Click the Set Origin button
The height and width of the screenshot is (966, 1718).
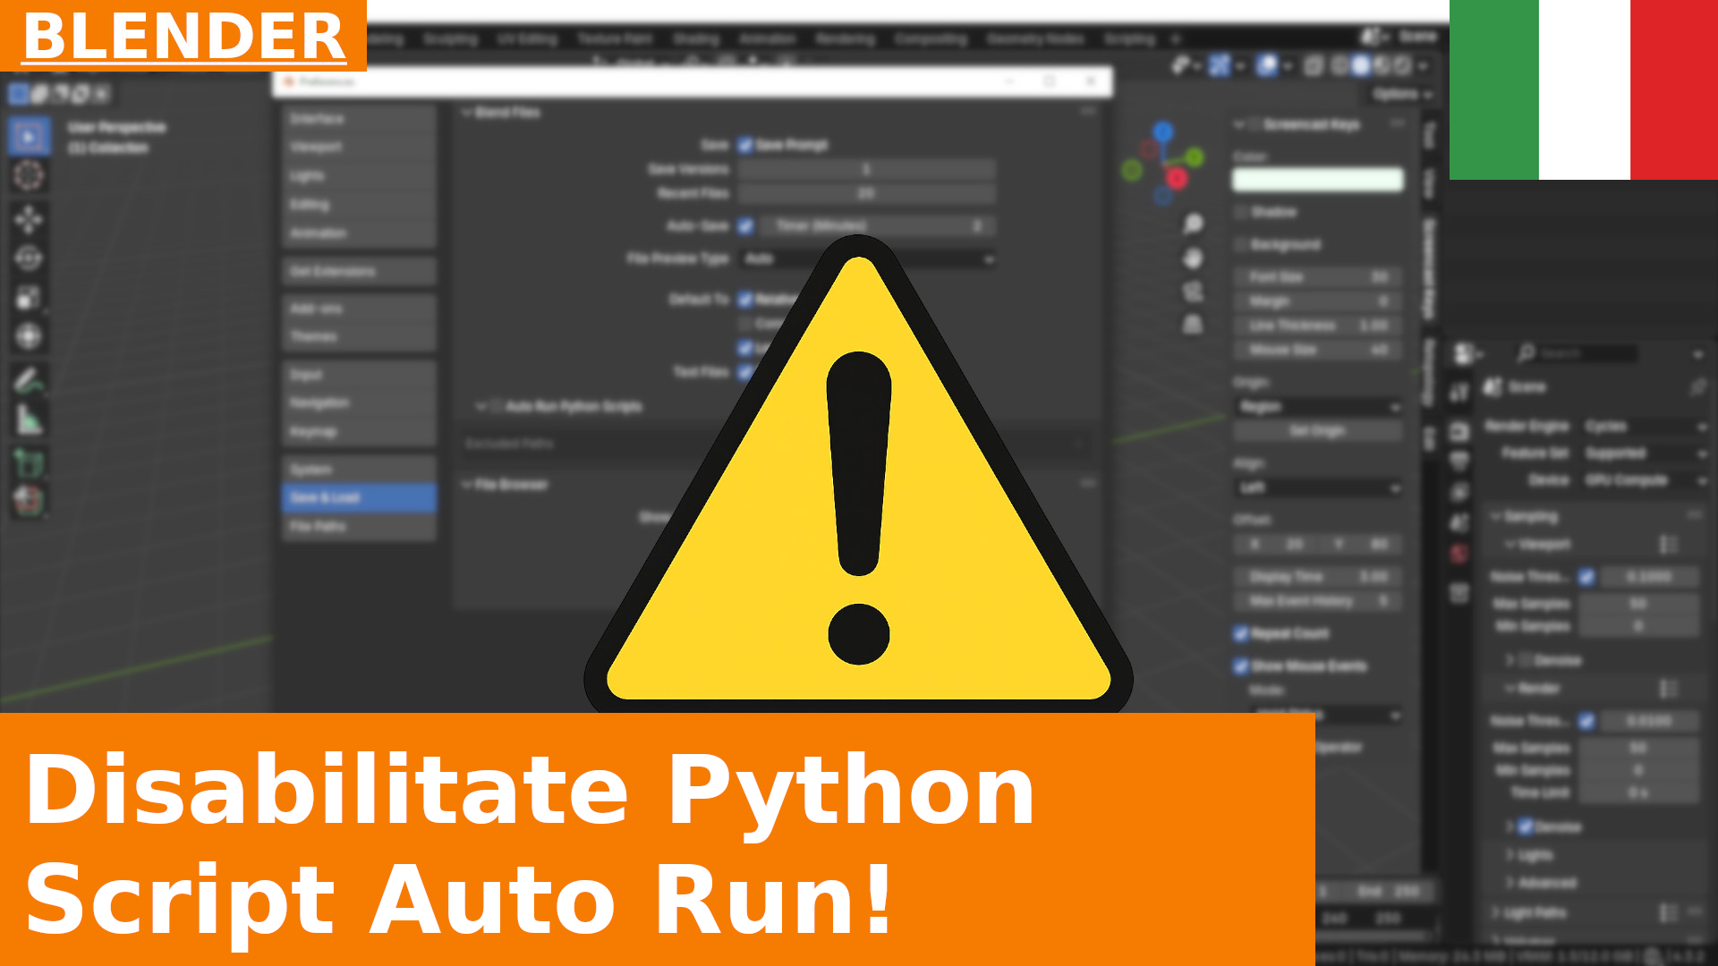point(1318,431)
